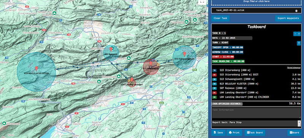
Task: Click the green Chasseral peak icon
Action: point(4,123)
